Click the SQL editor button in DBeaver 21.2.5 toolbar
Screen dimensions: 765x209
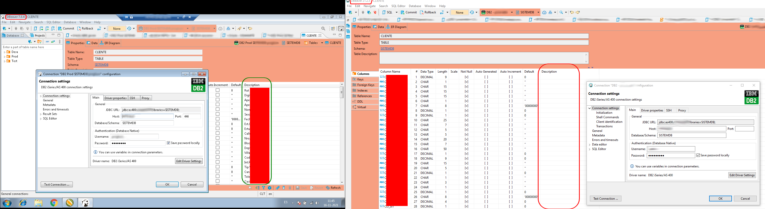tap(387, 12)
